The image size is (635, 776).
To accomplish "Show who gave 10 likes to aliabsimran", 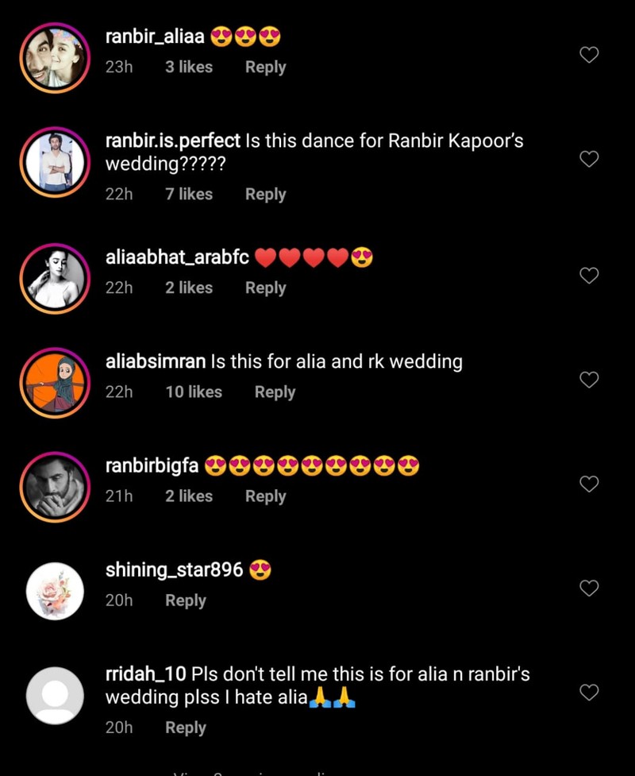I will (194, 392).
